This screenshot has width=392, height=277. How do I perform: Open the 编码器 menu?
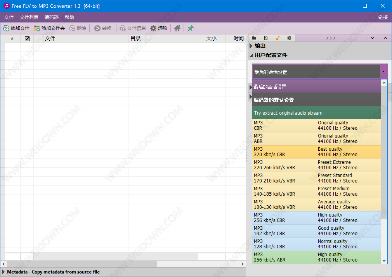pos(52,17)
